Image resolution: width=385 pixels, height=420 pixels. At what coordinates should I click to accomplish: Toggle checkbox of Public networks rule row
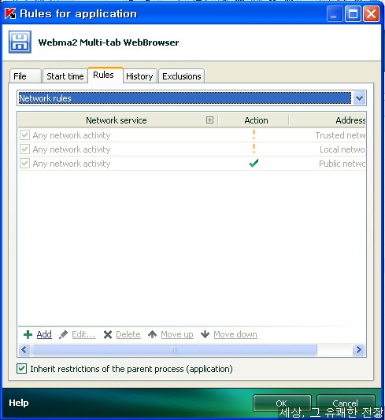point(24,163)
